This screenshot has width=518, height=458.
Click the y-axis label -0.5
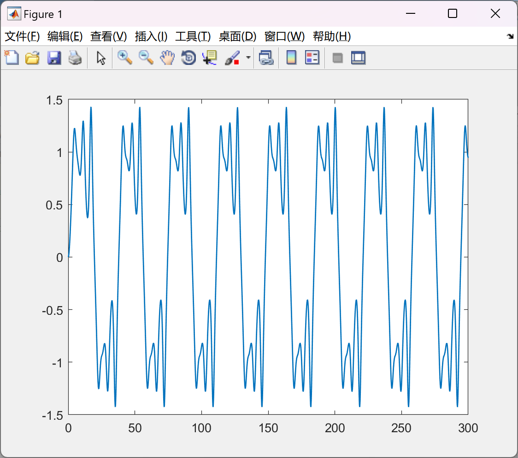52,310
